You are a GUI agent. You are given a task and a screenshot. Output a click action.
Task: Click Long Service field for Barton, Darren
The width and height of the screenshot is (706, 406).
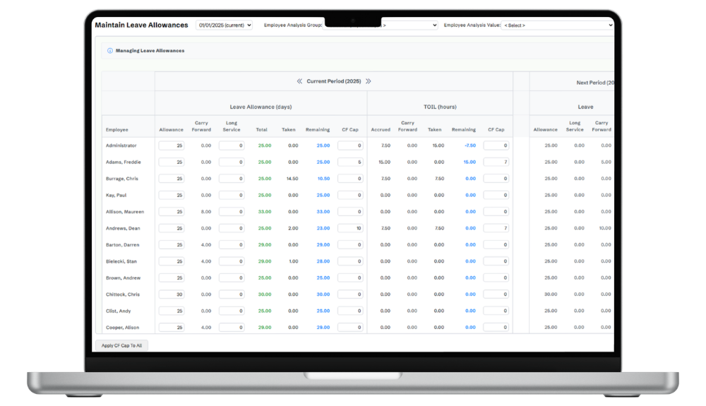coord(232,245)
